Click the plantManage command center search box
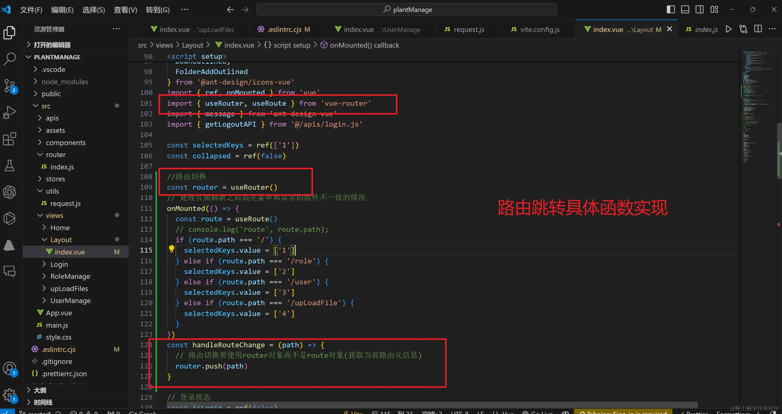The image size is (782, 414). click(x=406, y=10)
